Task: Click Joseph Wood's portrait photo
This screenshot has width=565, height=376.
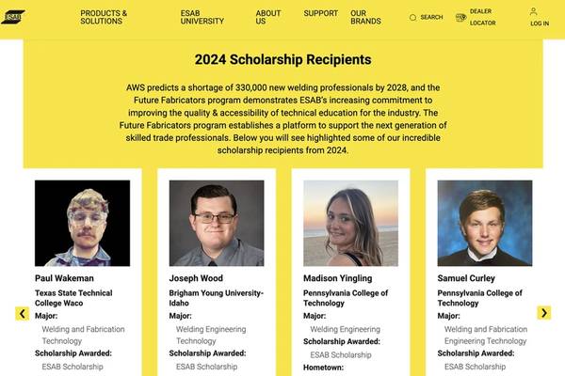Action: click(x=217, y=223)
